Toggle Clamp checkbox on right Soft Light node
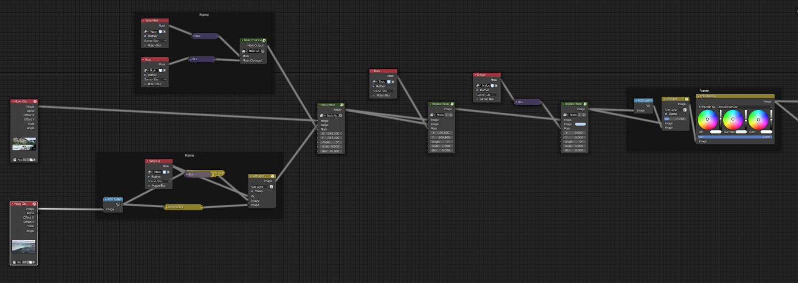The width and height of the screenshot is (798, 283). [x=666, y=114]
